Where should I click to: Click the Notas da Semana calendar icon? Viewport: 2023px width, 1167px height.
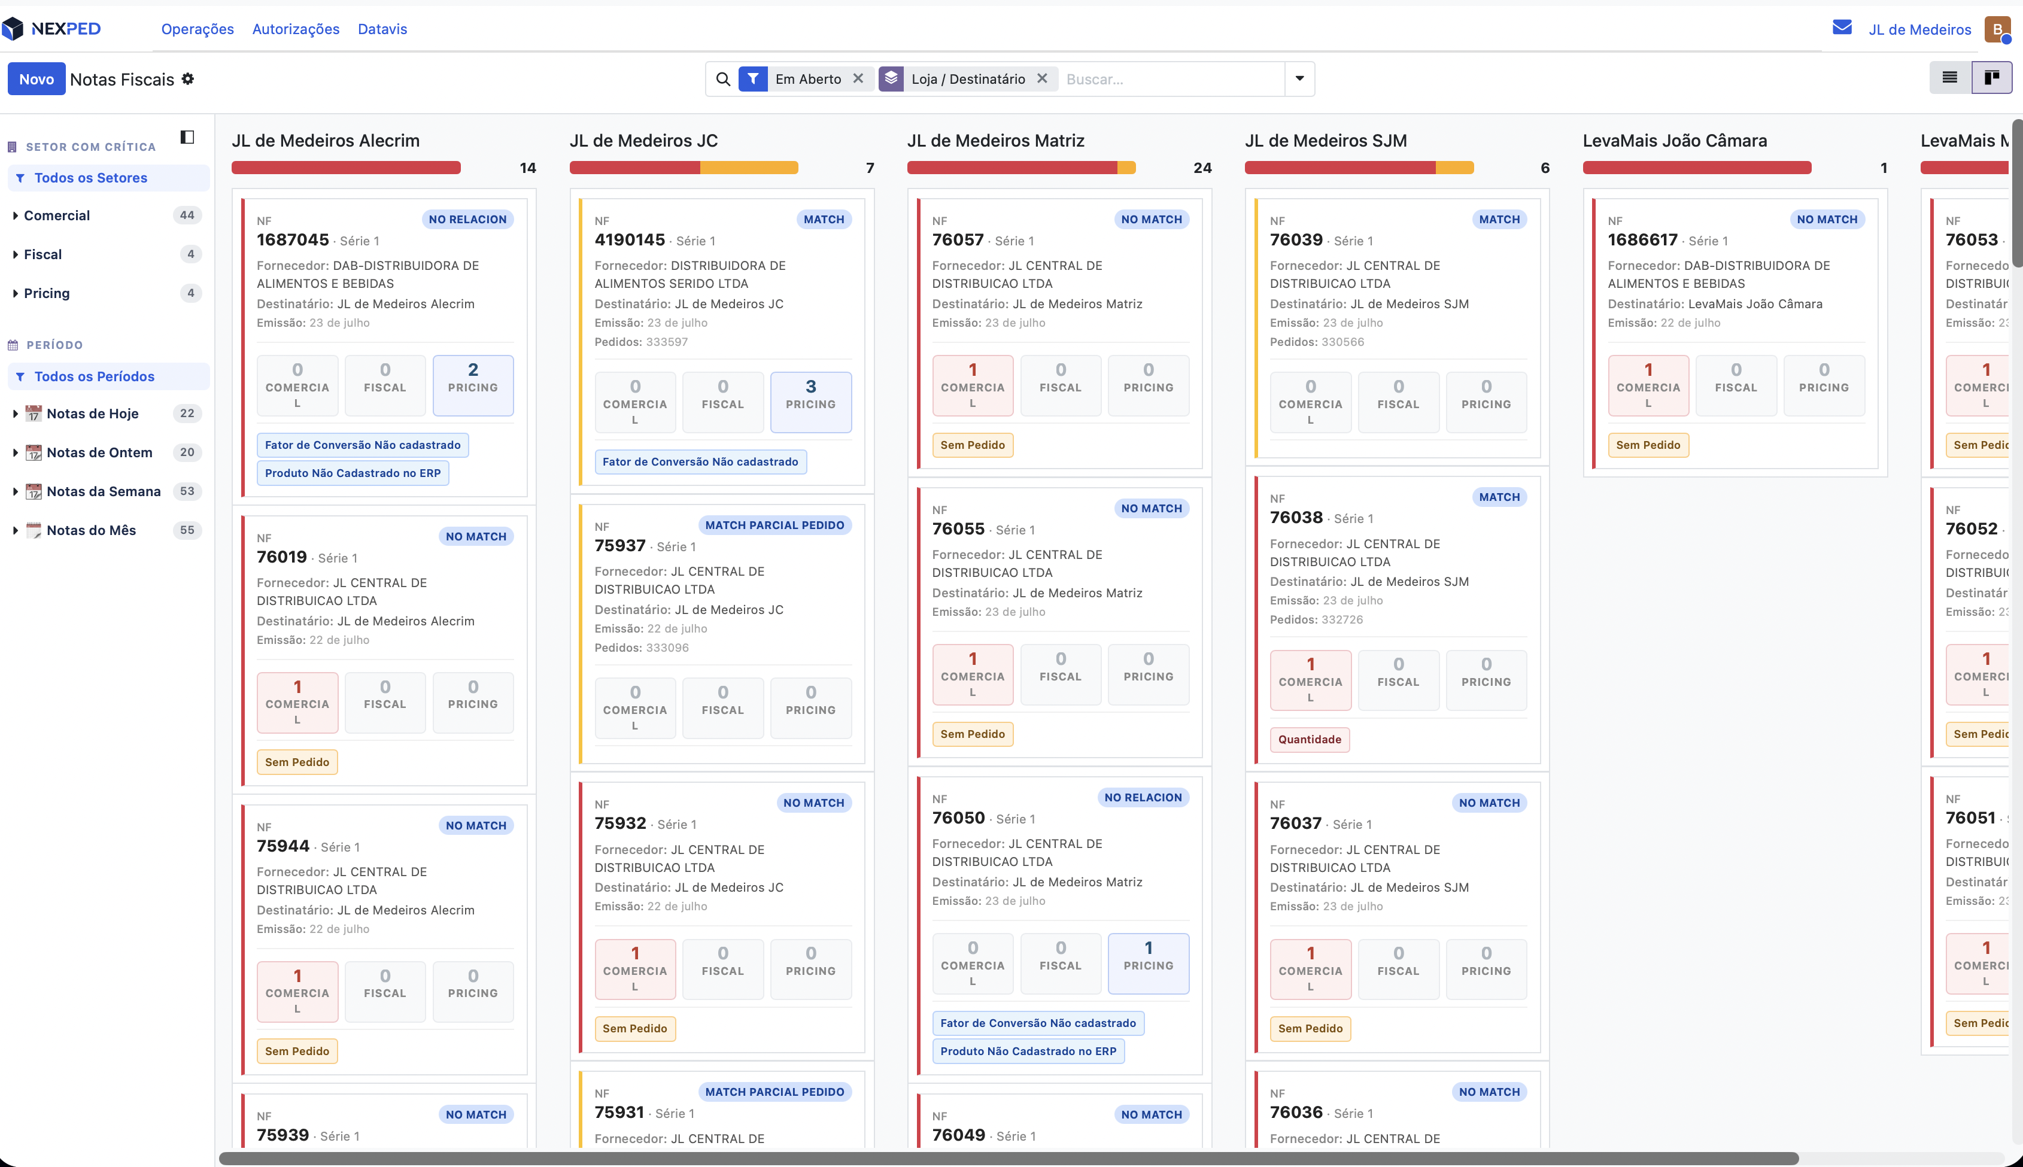point(34,491)
